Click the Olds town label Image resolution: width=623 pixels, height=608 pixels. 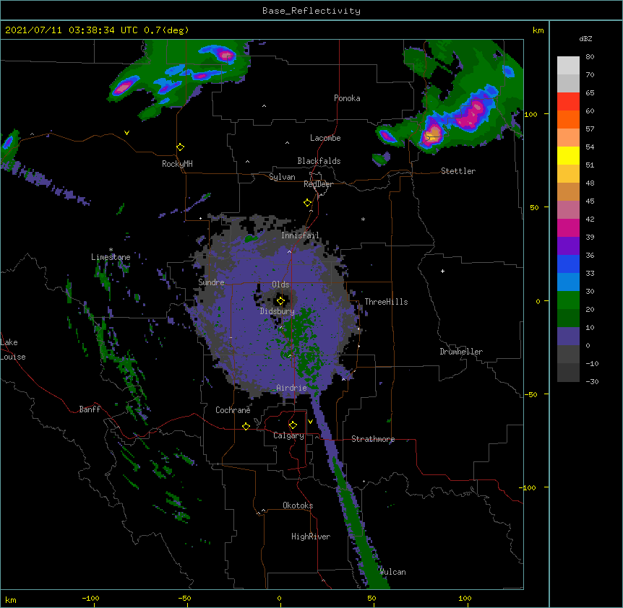280,285
